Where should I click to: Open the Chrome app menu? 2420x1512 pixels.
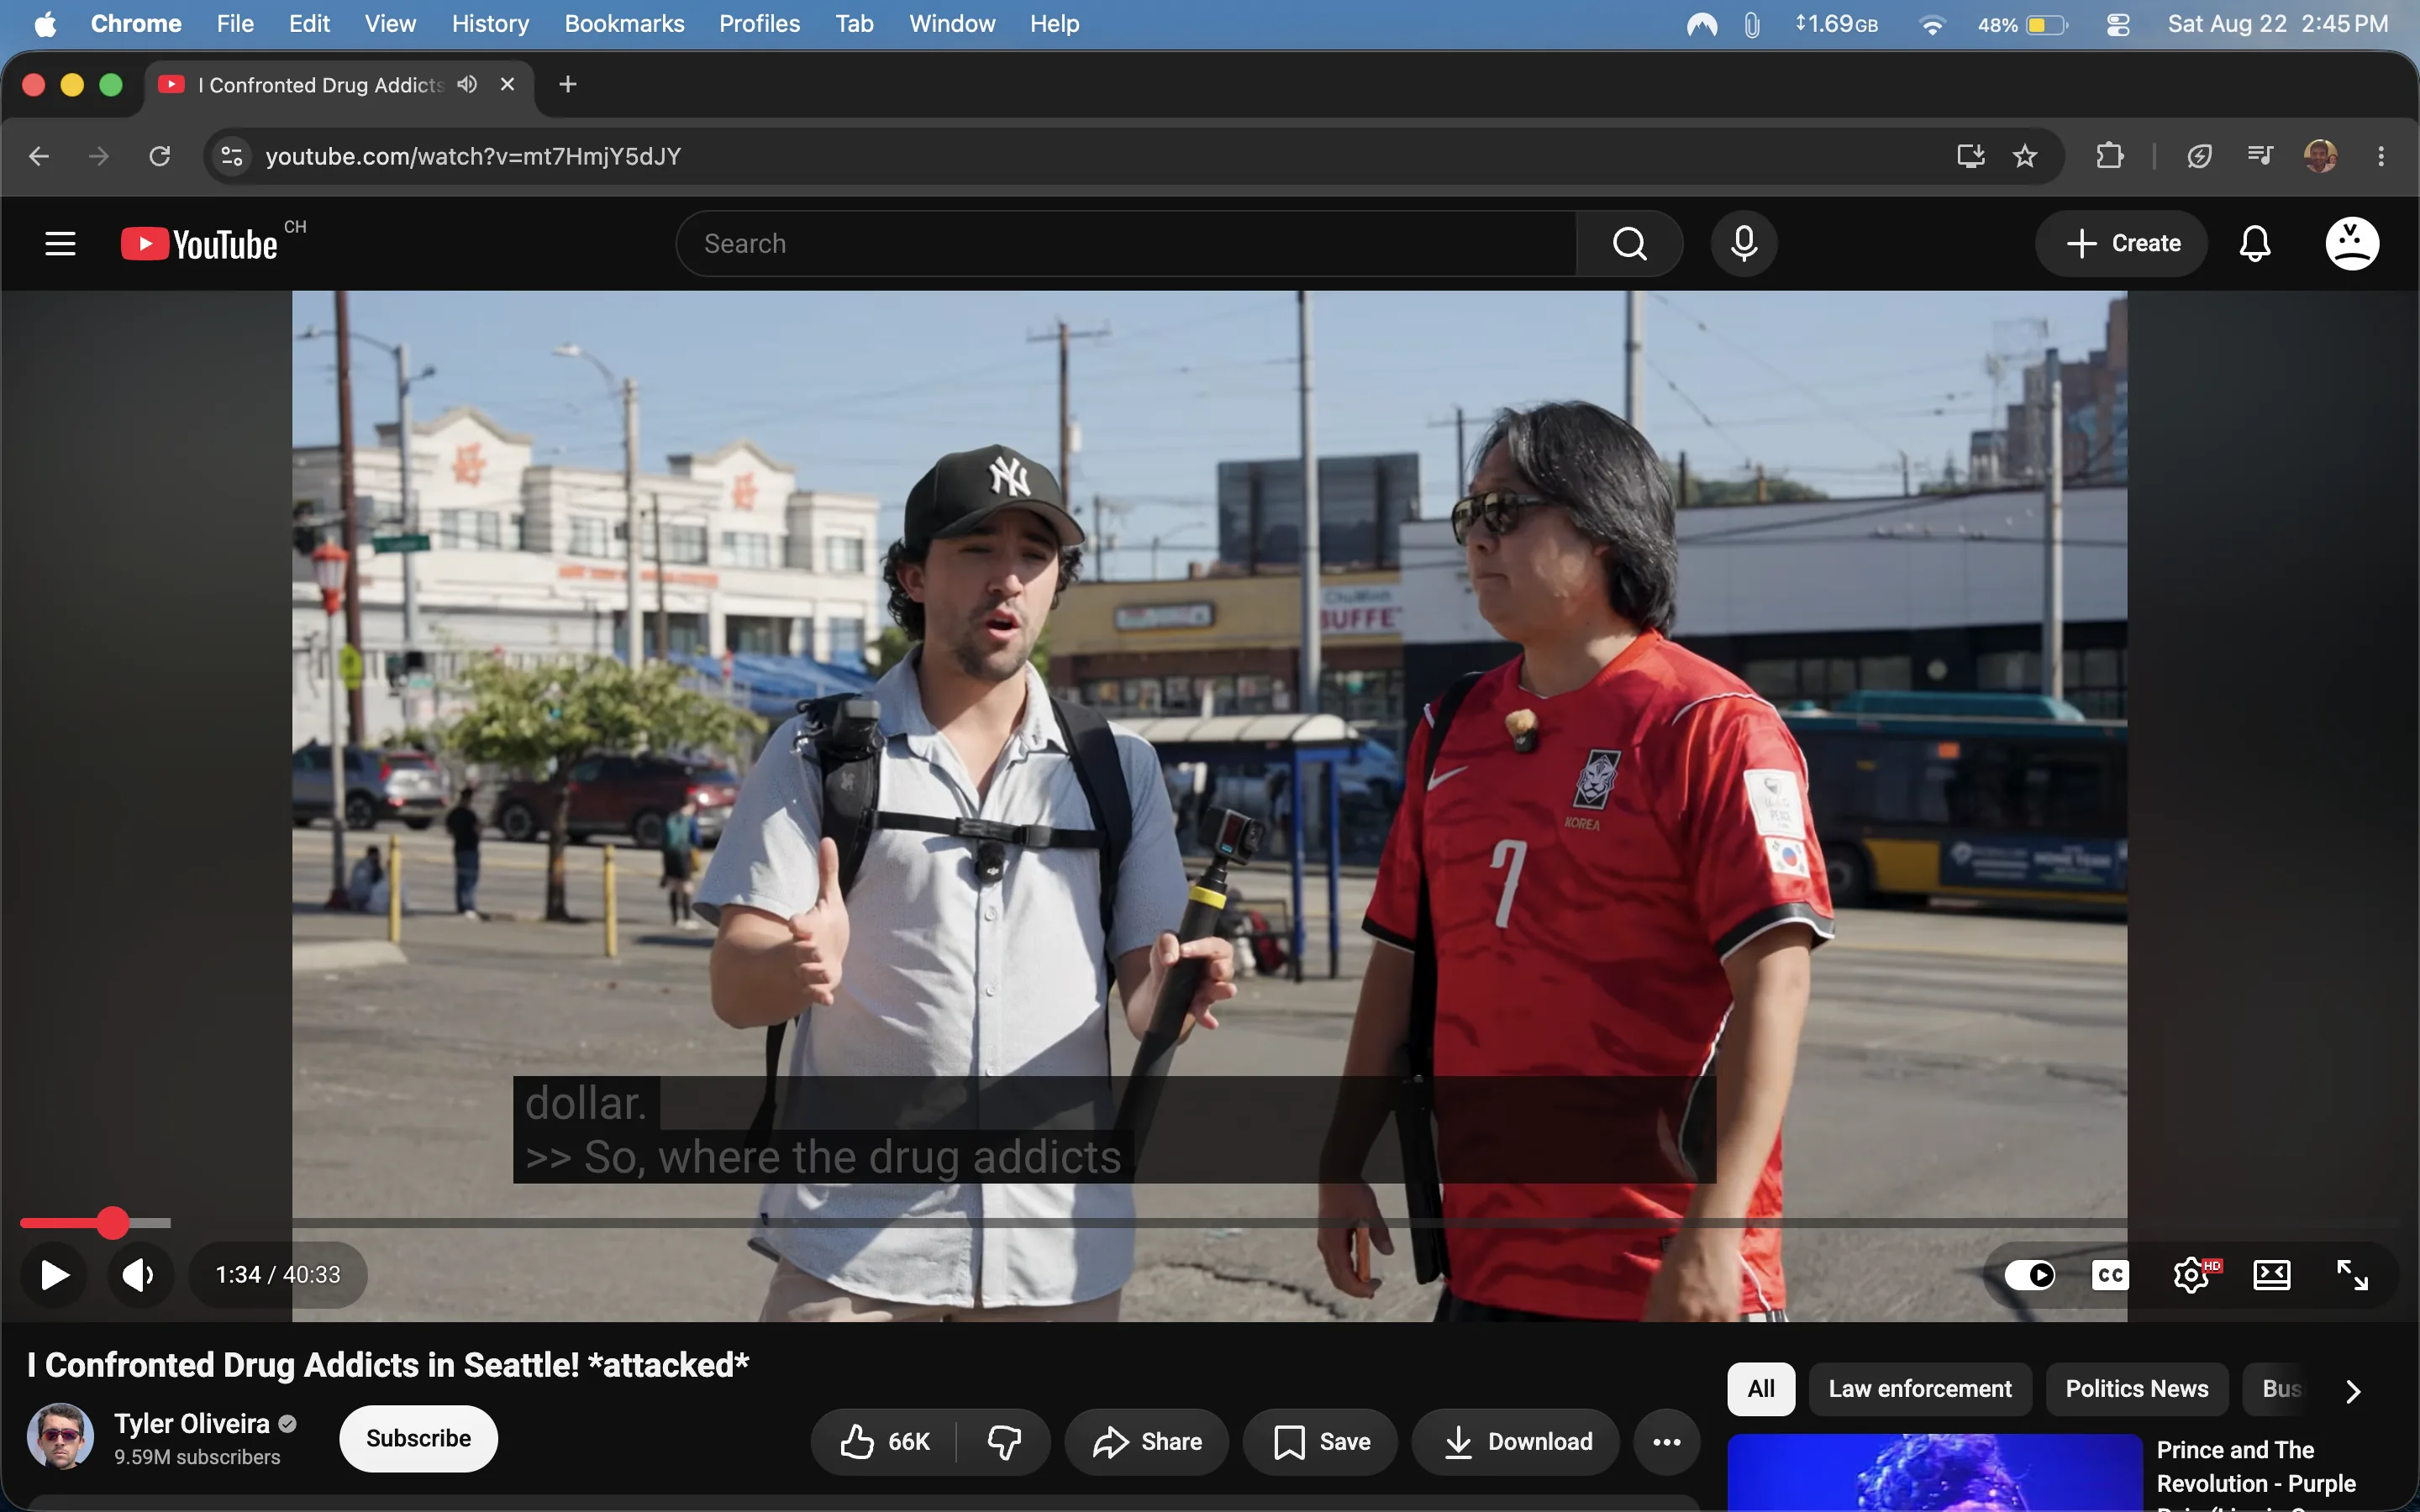click(x=136, y=24)
